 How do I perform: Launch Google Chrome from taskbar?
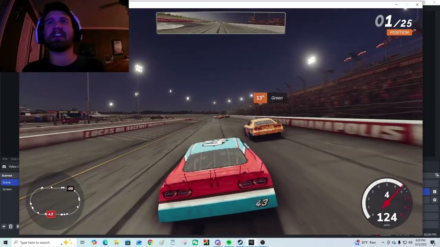pos(150,243)
